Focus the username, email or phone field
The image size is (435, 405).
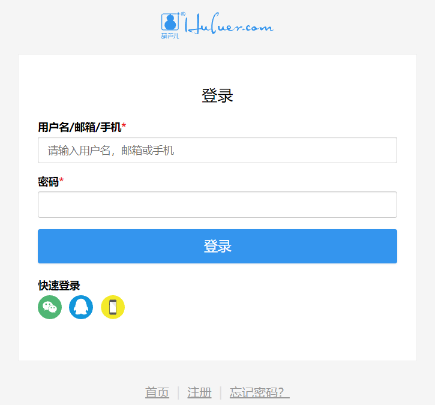217,150
